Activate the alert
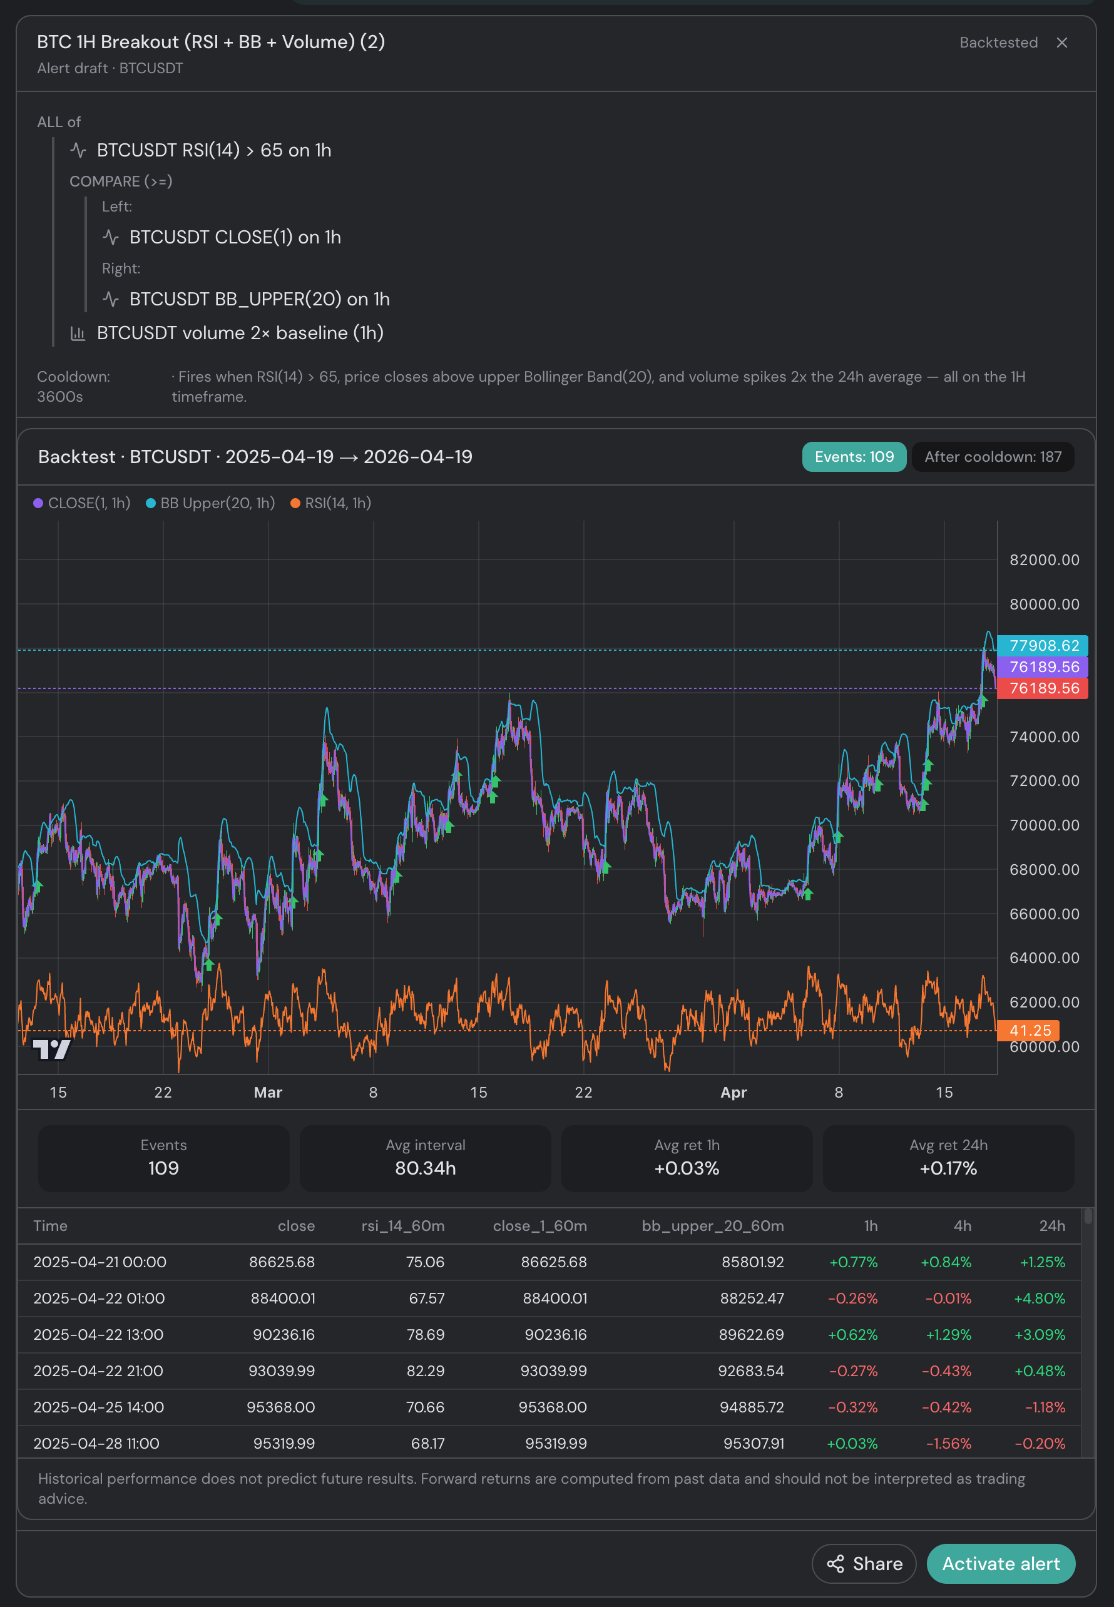1114x1607 pixels. [1000, 1564]
